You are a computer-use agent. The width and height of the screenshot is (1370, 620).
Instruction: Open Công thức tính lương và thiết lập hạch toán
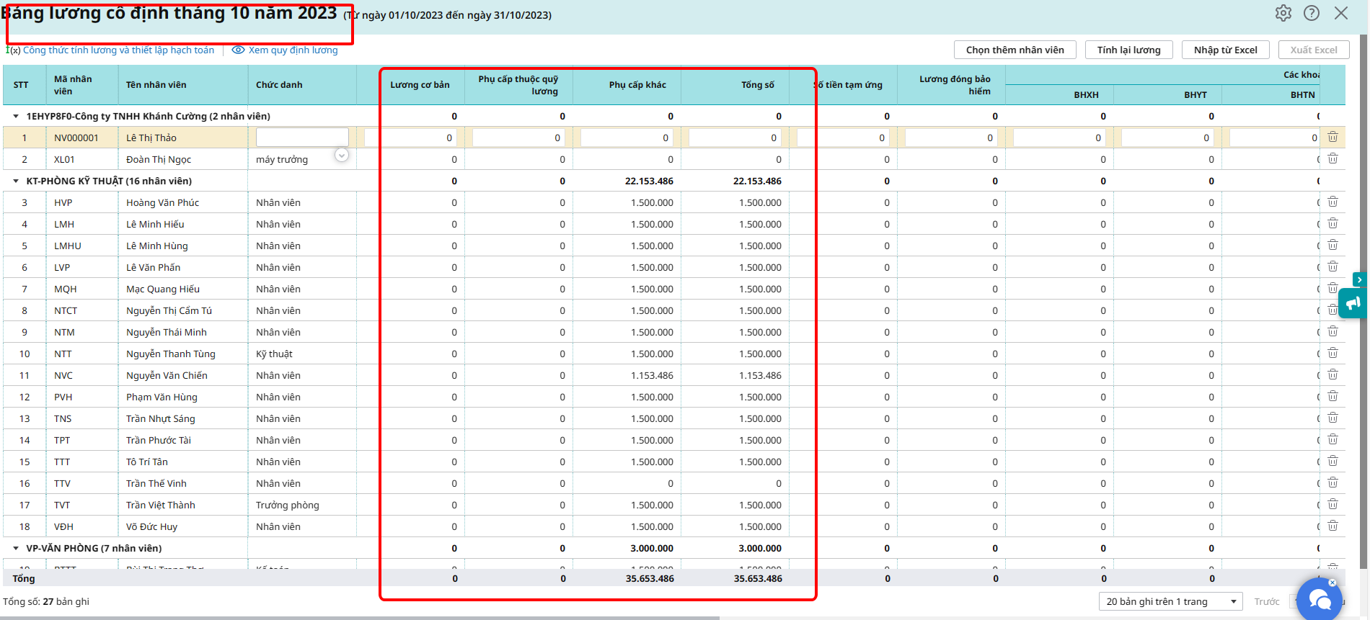click(x=118, y=50)
